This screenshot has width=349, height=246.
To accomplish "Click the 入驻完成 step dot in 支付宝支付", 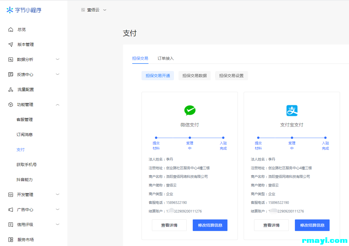I will [325, 138].
